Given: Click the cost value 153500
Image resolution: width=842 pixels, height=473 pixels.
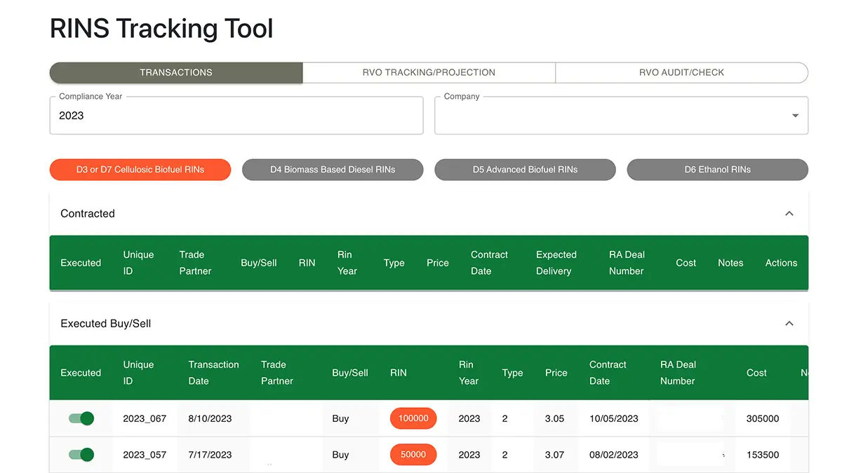Looking at the screenshot, I should pyautogui.click(x=763, y=455).
